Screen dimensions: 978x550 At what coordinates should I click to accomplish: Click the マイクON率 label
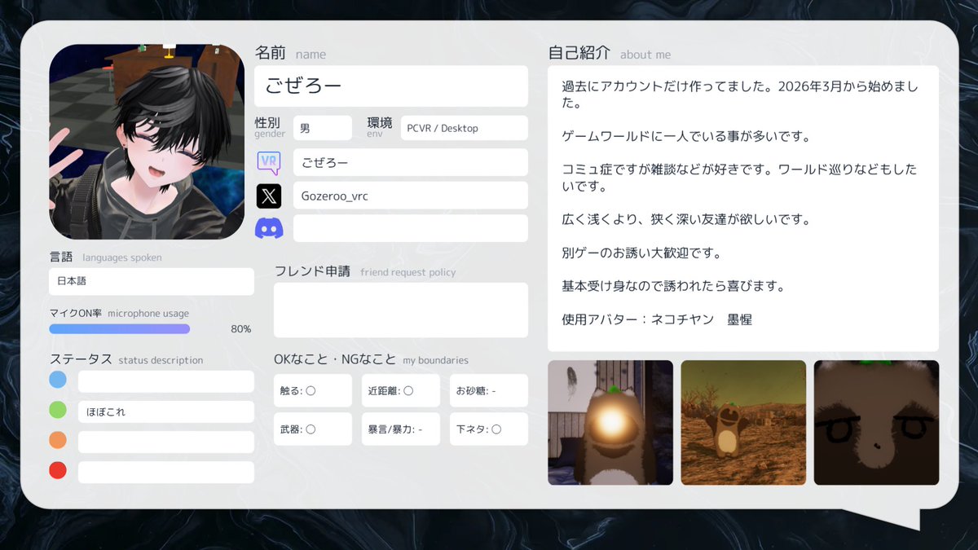click(75, 313)
